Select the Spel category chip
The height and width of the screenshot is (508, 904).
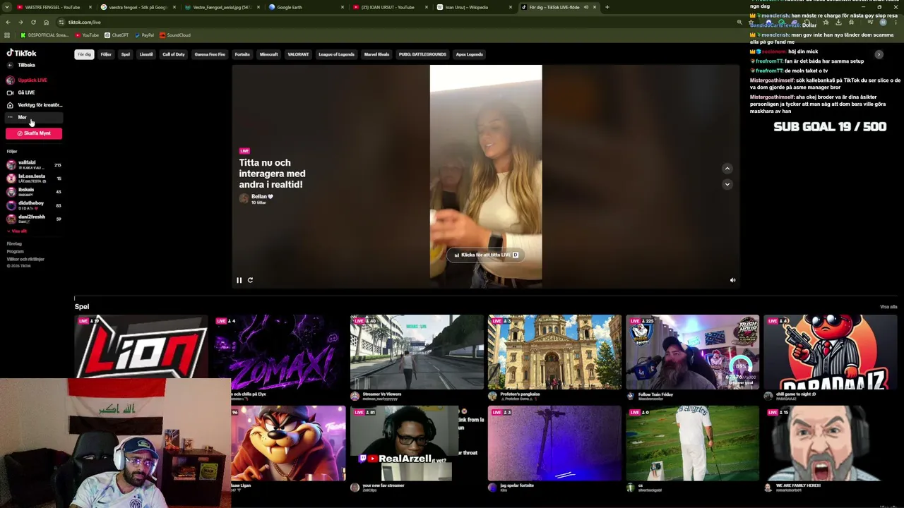(126, 54)
